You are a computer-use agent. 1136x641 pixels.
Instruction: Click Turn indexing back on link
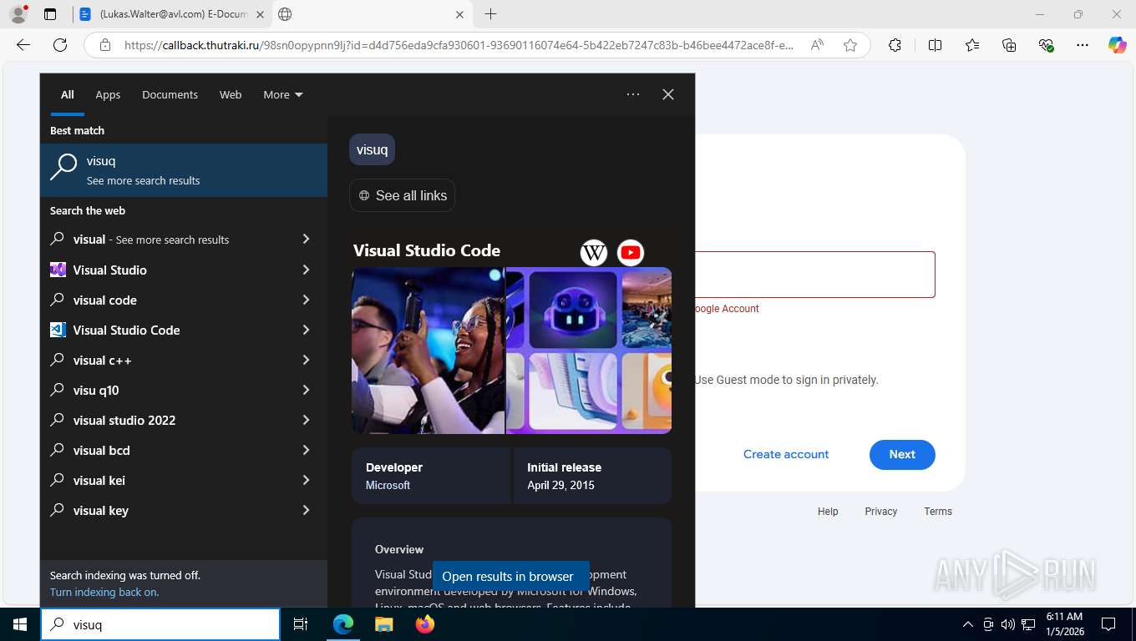tap(104, 592)
